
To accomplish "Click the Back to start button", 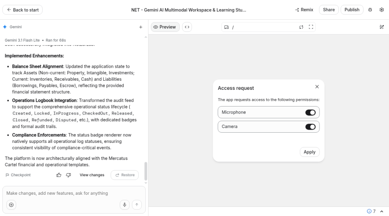I will [22, 10].
